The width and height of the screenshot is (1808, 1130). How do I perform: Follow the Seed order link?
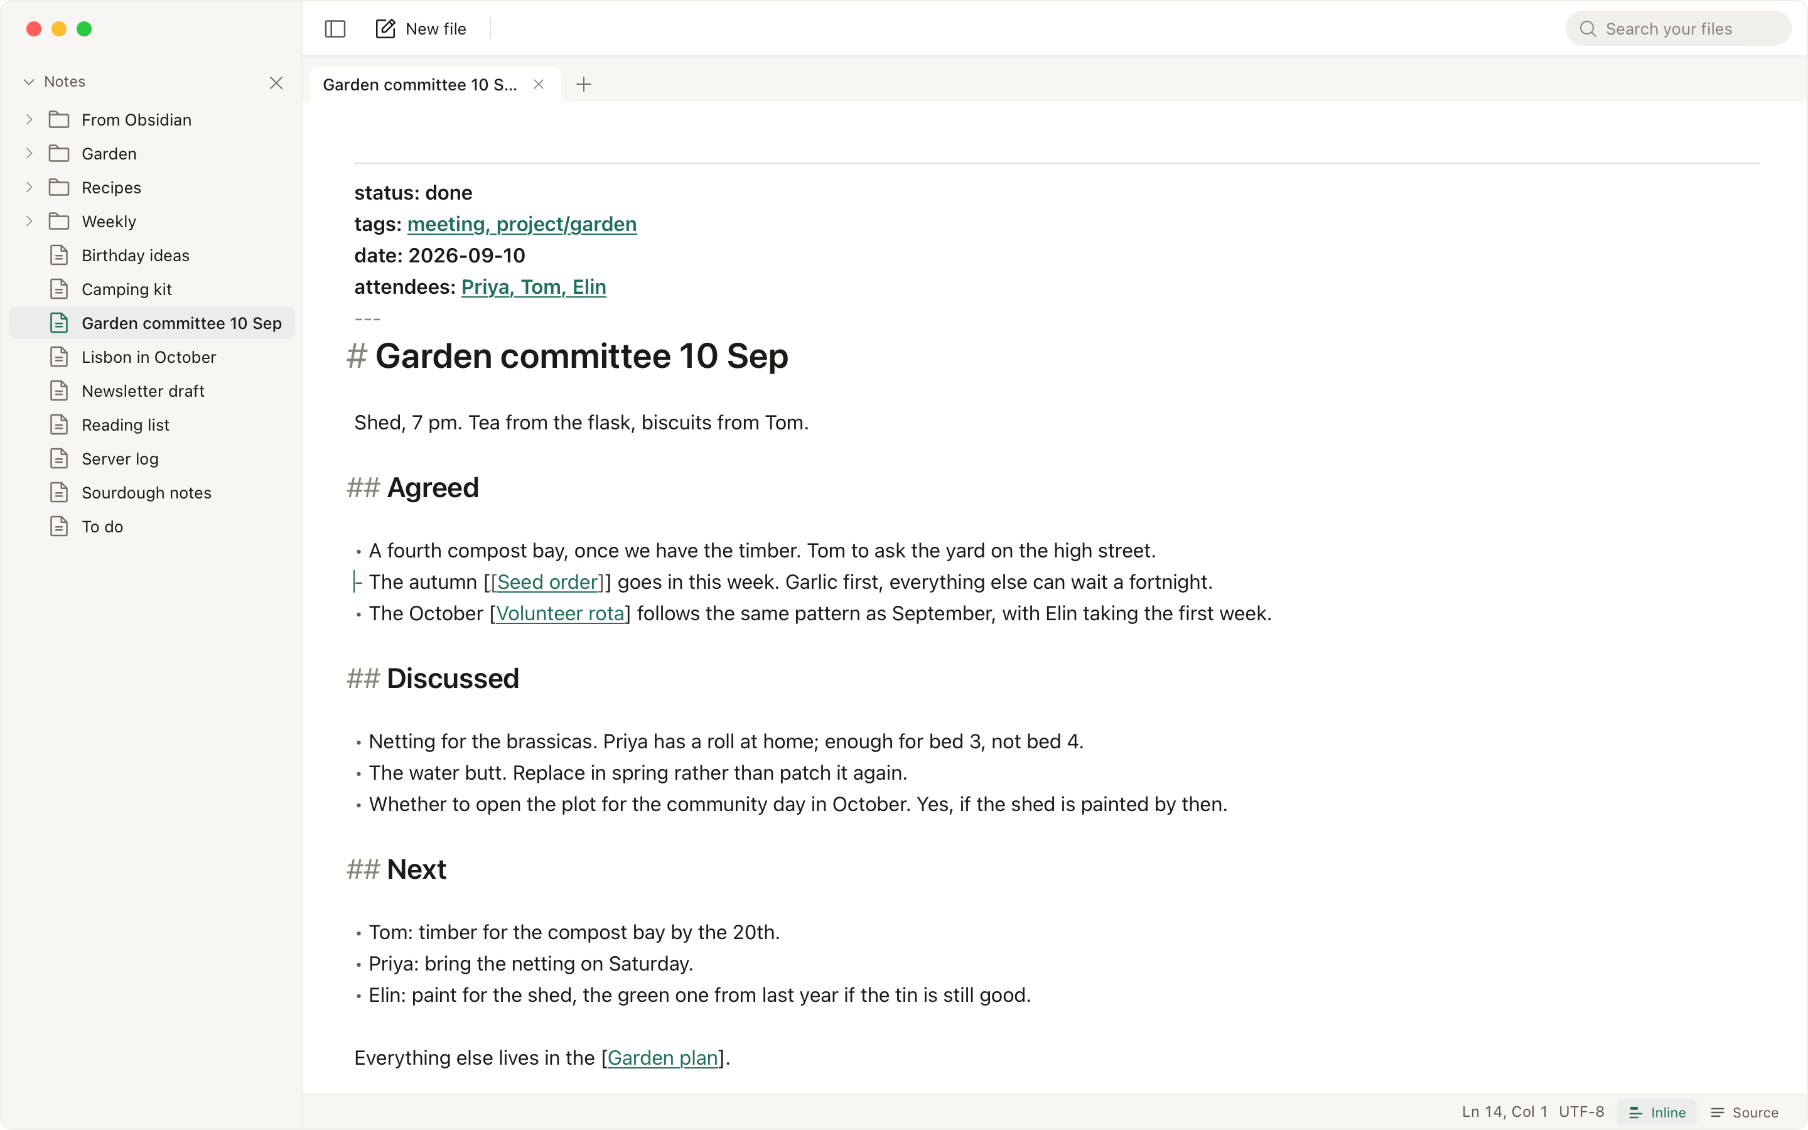pos(547,581)
